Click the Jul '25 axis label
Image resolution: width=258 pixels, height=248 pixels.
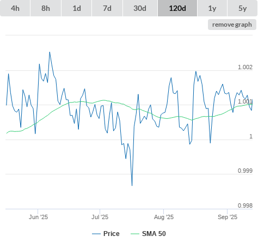click(100, 217)
